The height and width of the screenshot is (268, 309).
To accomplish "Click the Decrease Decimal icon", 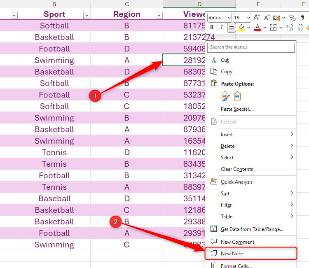I will (300, 28).
